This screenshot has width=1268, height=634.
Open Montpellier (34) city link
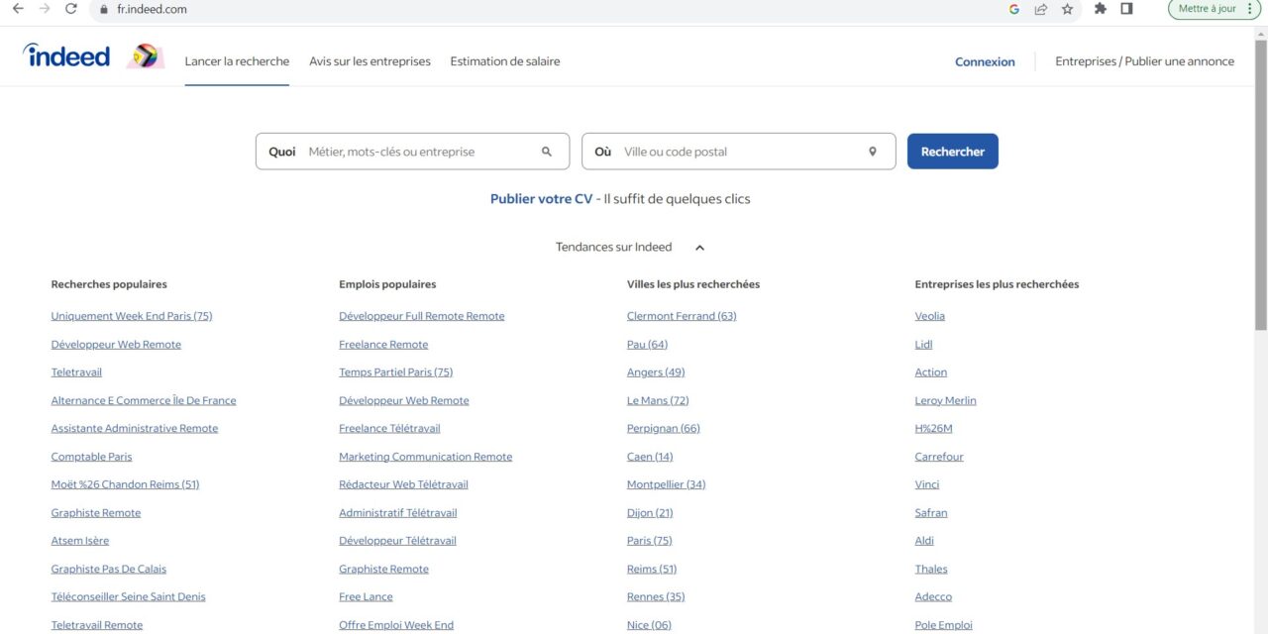(667, 484)
